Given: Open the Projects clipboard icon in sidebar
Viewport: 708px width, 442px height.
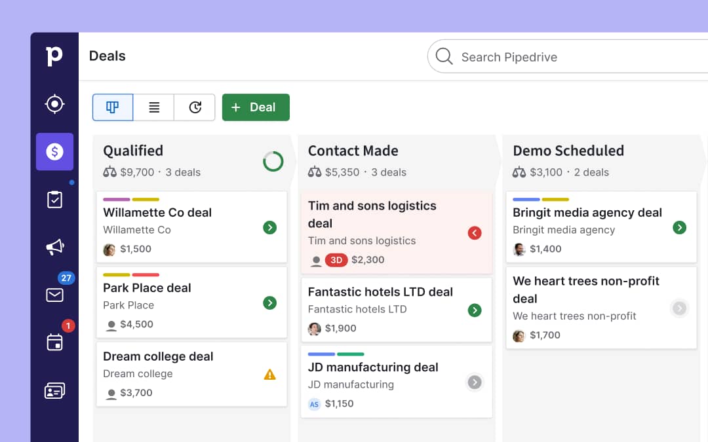Looking at the screenshot, I should point(54,200).
